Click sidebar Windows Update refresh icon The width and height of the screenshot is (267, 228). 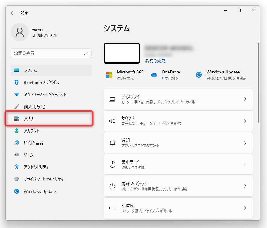[17, 191]
